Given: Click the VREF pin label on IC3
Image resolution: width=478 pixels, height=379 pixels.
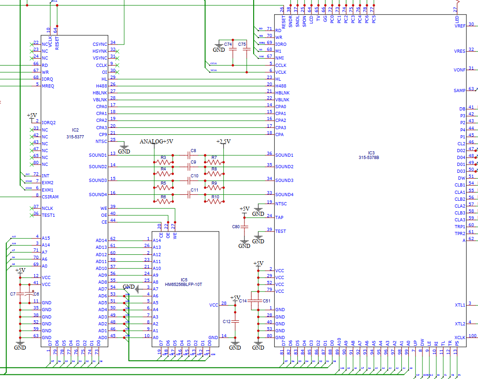Looking at the screenshot, I should click(459, 26).
